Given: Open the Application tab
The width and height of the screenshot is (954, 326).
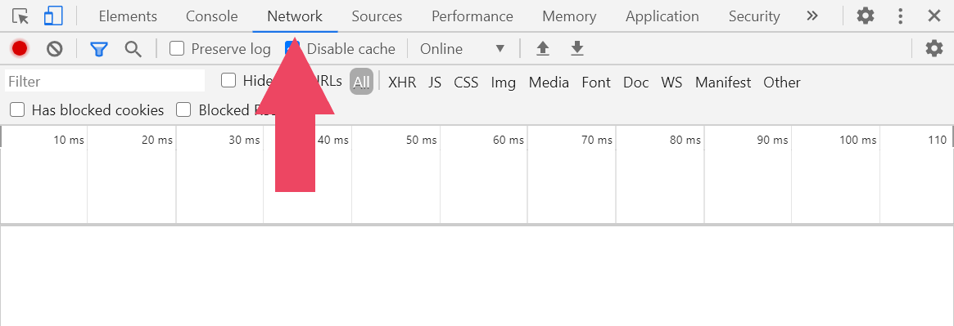Looking at the screenshot, I should [x=662, y=16].
